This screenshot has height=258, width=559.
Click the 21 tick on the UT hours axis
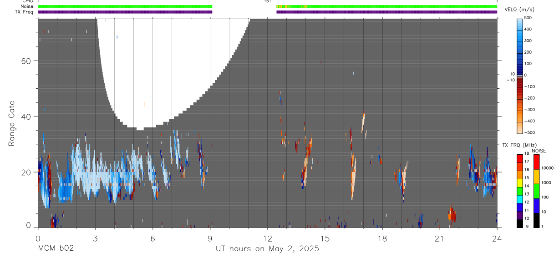pyautogui.click(x=440, y=238)
